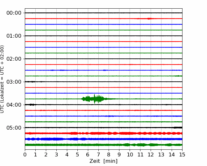Select the x-axis tick label 0
This screenshot has height=166, width=207.
click(25, 155)
